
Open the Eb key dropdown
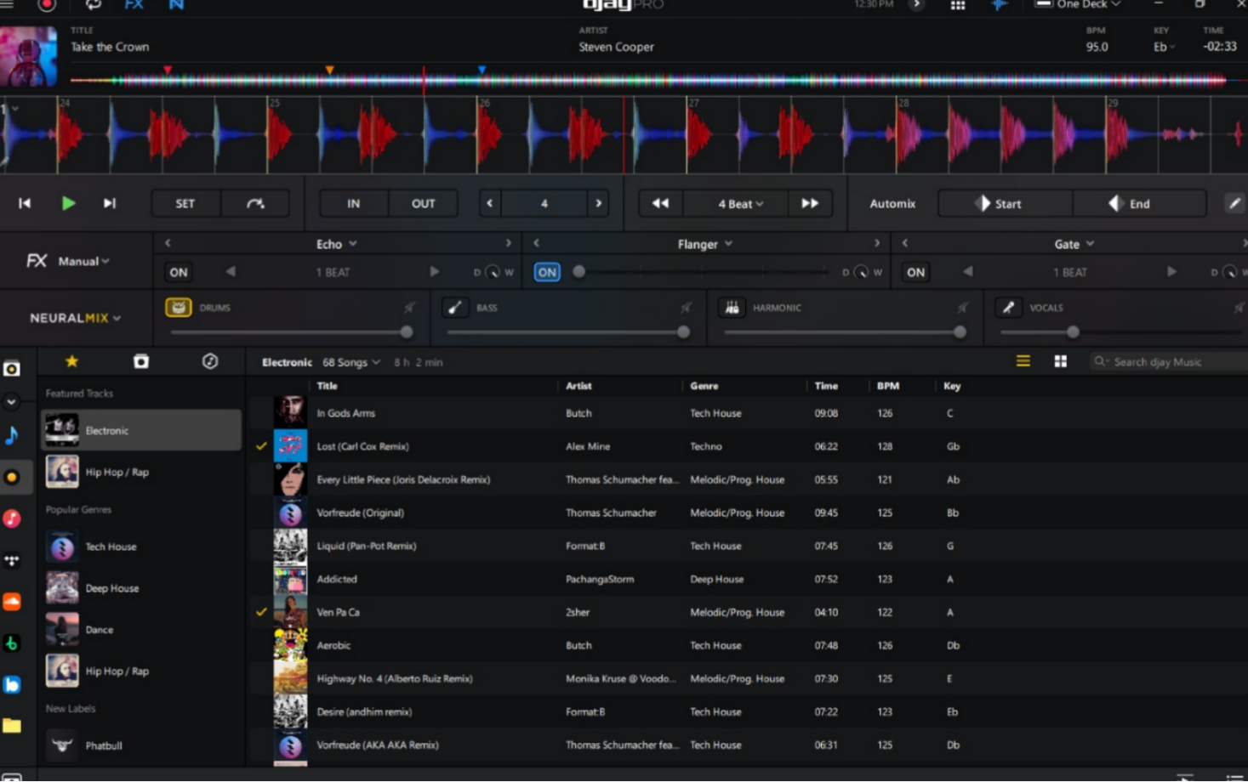pyautogui.click(x=1164, y=47)
